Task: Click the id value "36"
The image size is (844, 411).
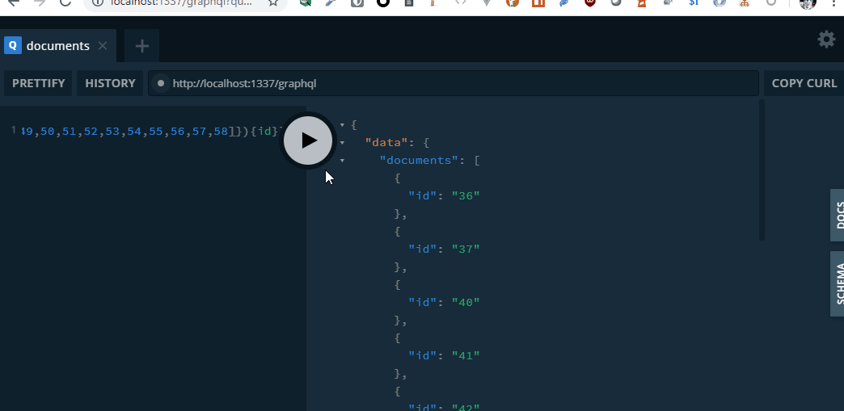Action: tap(466, 196)
